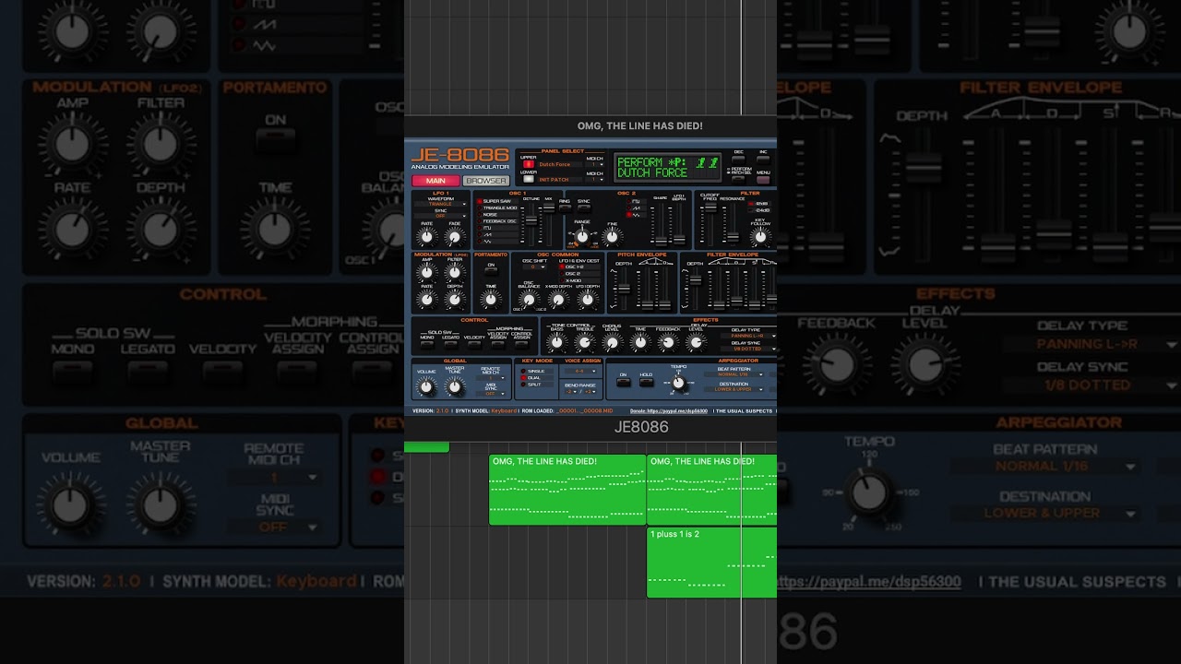
Task: Open the LFO 1 Sync dropdown
Action: (441, 216)
